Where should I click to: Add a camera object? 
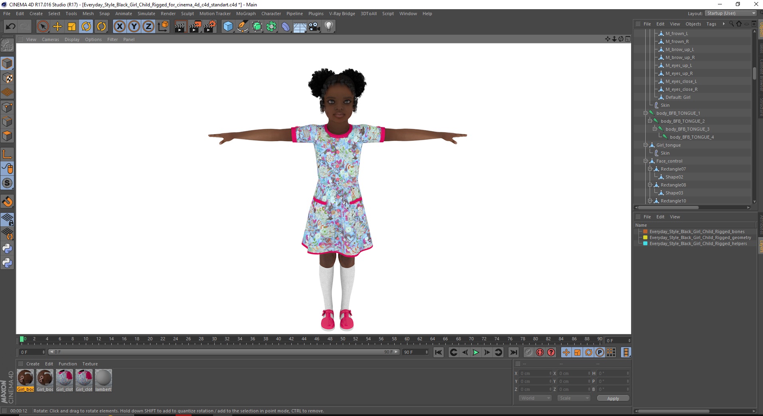314,27
